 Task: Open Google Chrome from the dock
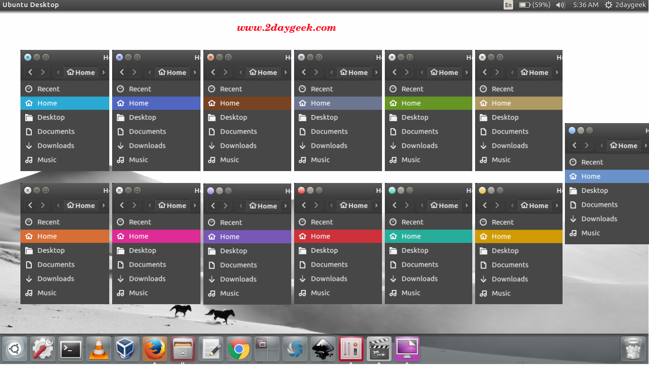[x=239, y=350]
